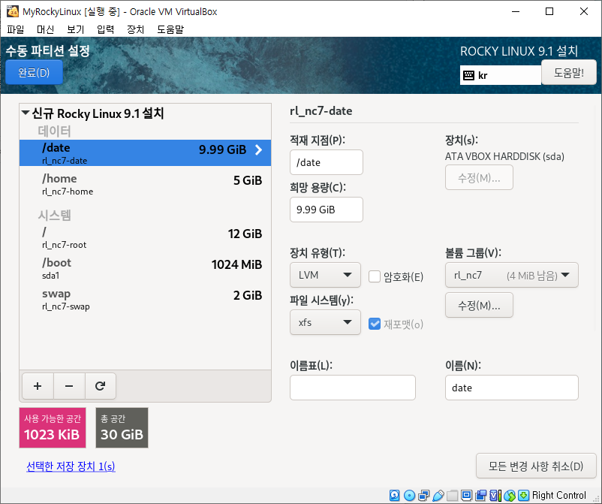Open the 파일 시스템 xfs dropdown
The height and width of the screenshot is (504, 602).
pyautogui.click(x=325, y=322)
